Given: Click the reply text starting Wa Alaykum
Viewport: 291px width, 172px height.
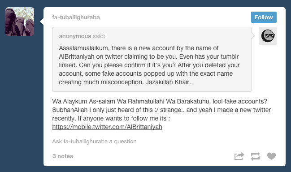Looking at the screenshot, I should (x=161, y=110).
